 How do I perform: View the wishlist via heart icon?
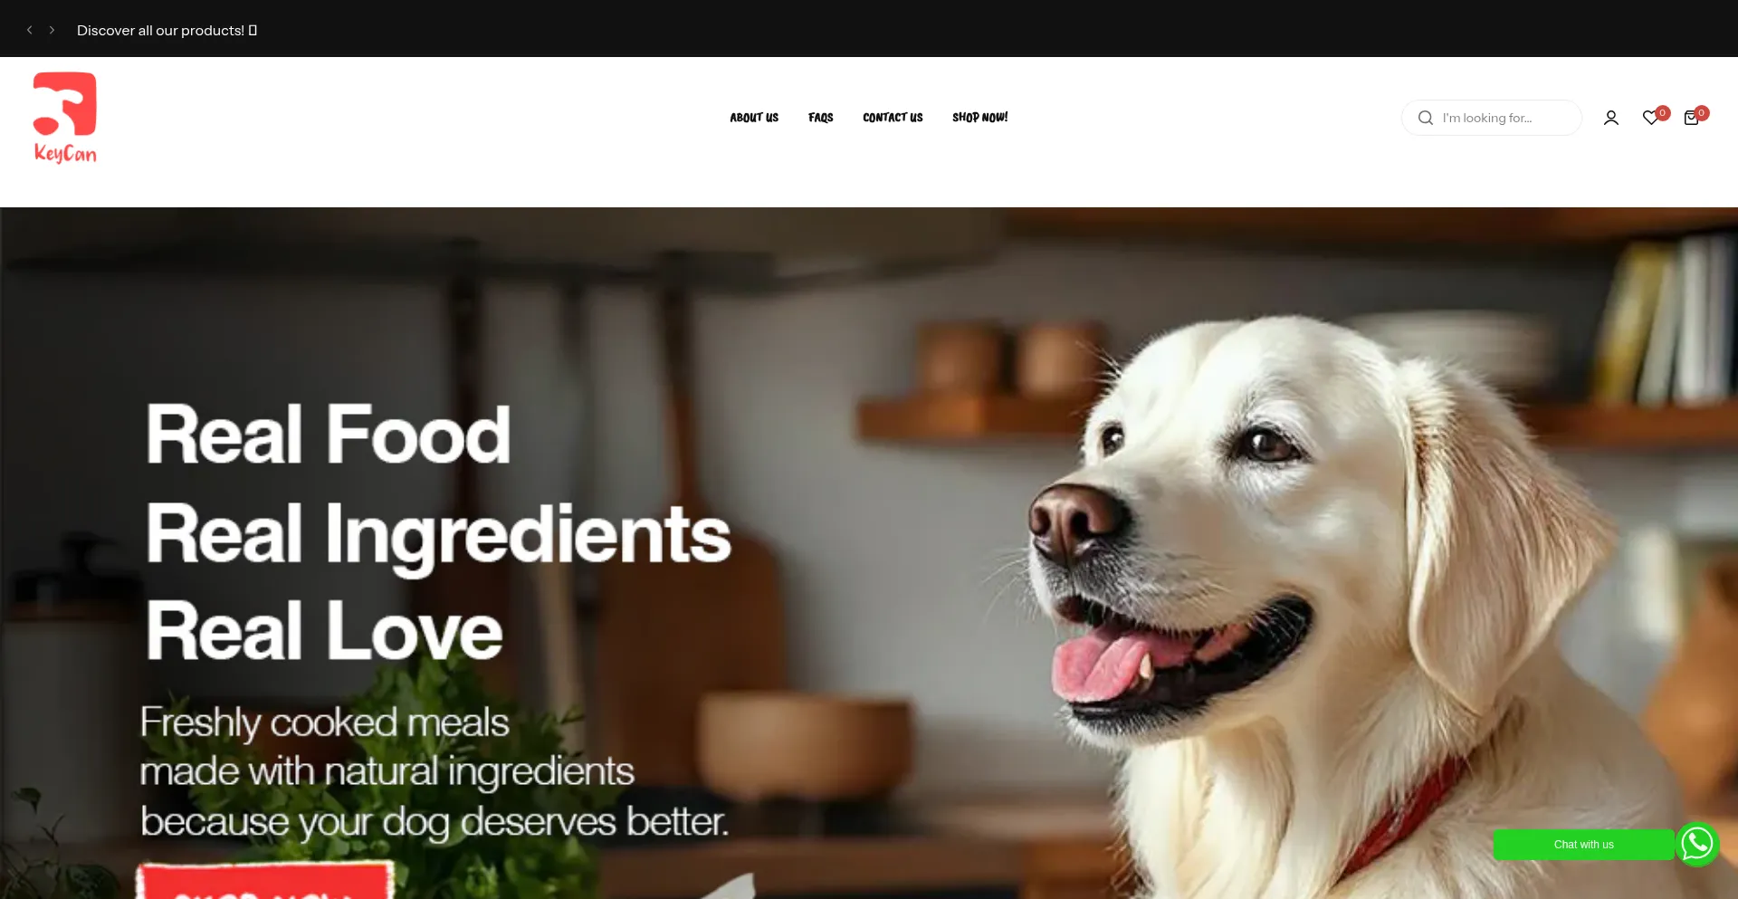1650,118
